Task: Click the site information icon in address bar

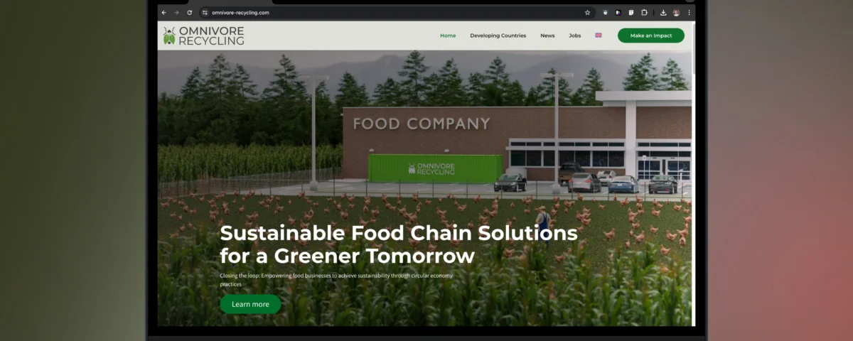Action: click(x=205, y=12)
